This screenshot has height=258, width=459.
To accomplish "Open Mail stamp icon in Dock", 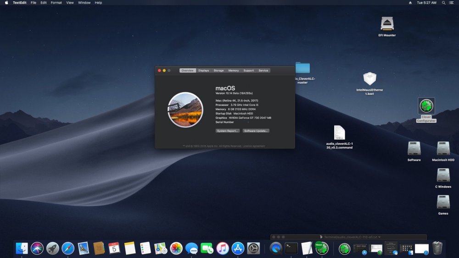I will coord(84,249).
